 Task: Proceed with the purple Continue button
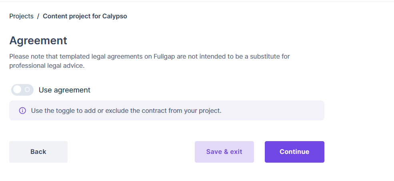(294, 152)
